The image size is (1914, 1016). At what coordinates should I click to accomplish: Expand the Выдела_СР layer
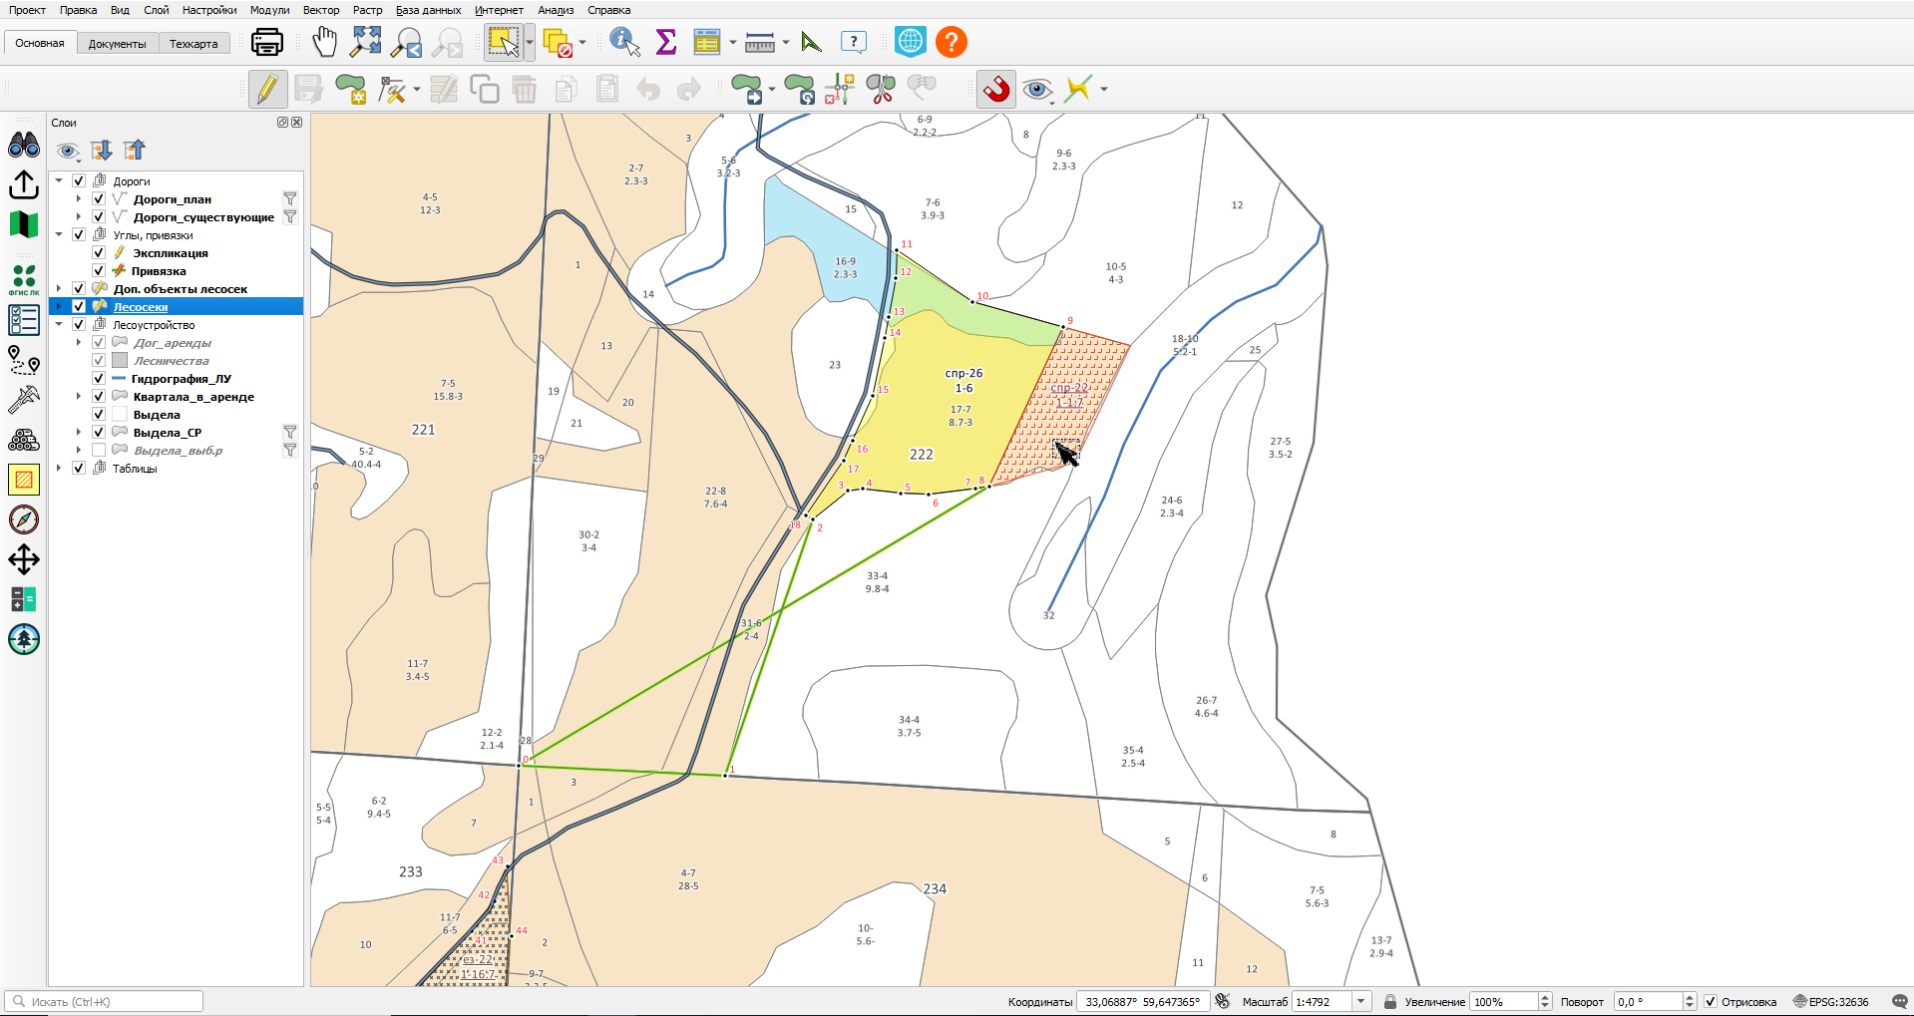click(x=79, y=433)
